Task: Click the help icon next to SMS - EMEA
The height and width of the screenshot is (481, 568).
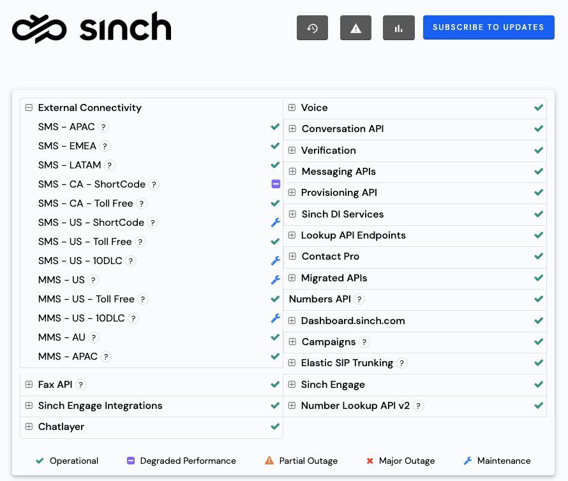Action: [x=105, y=146]
